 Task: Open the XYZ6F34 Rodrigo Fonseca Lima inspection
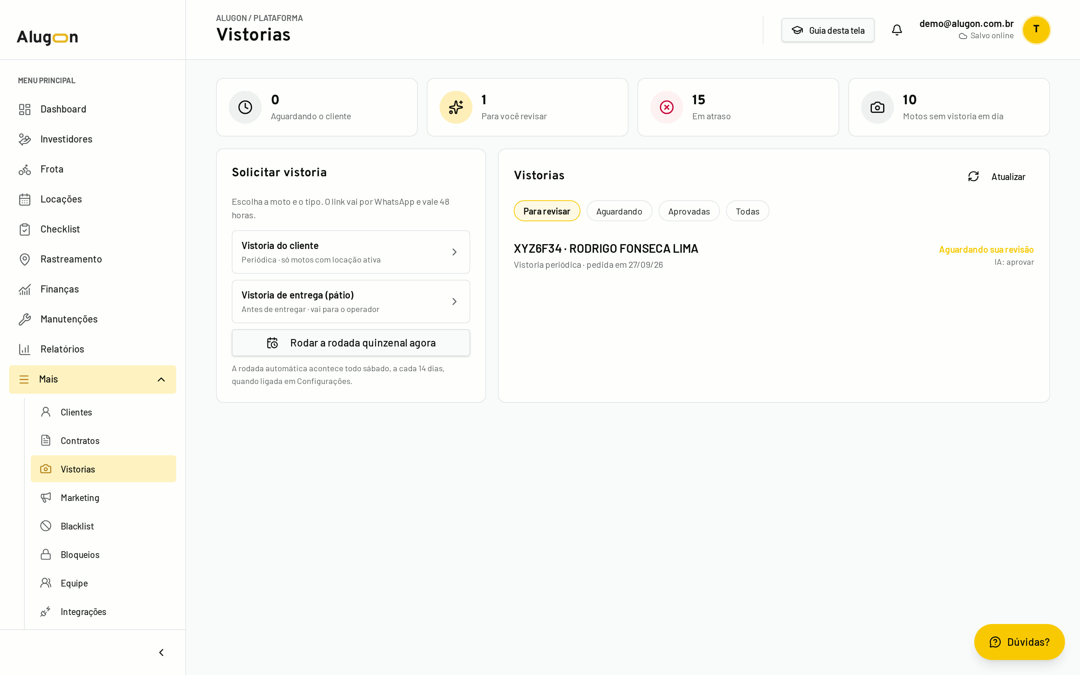(x=773, y=256)
